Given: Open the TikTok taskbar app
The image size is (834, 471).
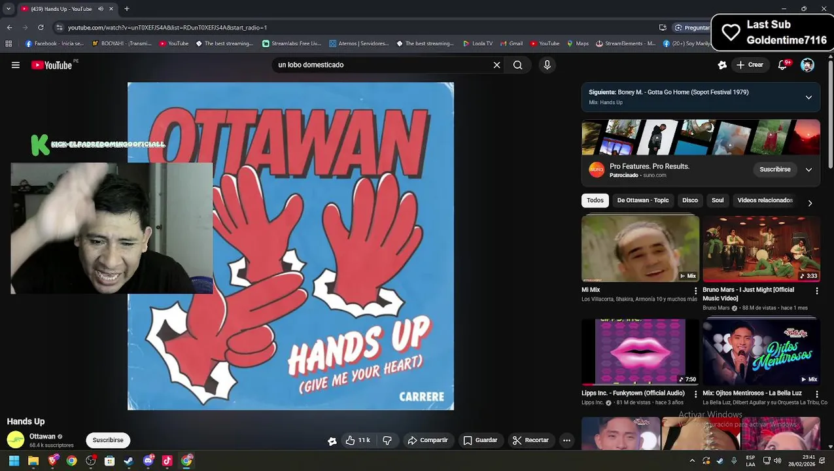Looking at the screenshot, I should 167,461.
